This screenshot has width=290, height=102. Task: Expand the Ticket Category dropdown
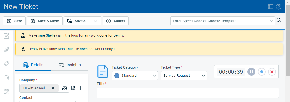point(135,76)
